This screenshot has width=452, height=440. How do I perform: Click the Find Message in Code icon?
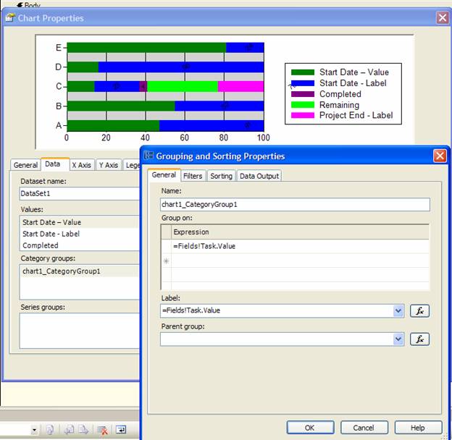click(50, 430)
